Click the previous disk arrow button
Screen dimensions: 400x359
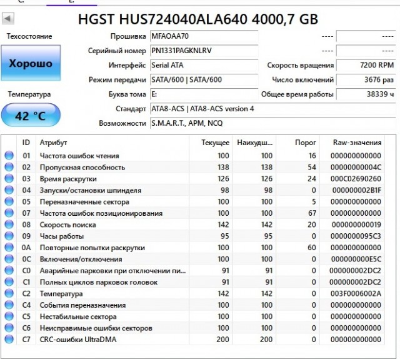tap(8, 19)
